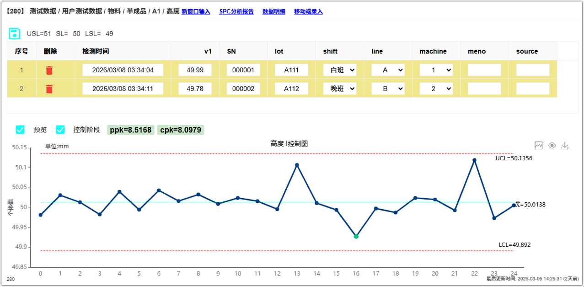Screen dimensions: 584x287
Task: Click the SN field containing 000002
Action: pos(243,89)
